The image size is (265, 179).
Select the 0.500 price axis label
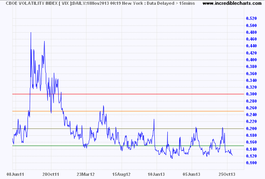tap(251, 25)
